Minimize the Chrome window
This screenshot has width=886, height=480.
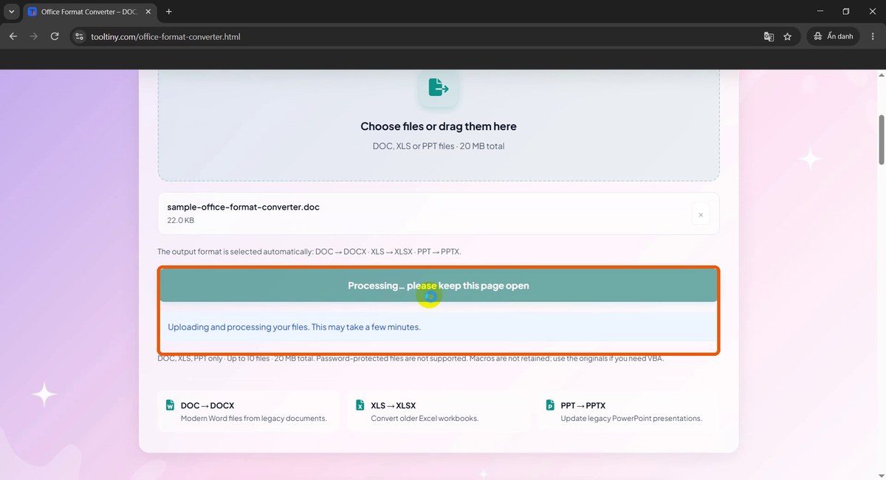(x=819, y=12)
